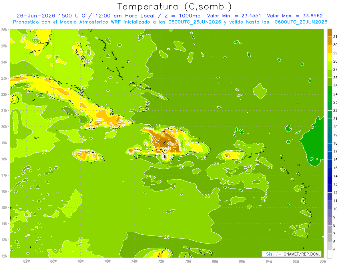The width and height of the screenshot is (343, 265).
Task: Select the legend color band between 27 and 28
Action: (x=330, y=65)
